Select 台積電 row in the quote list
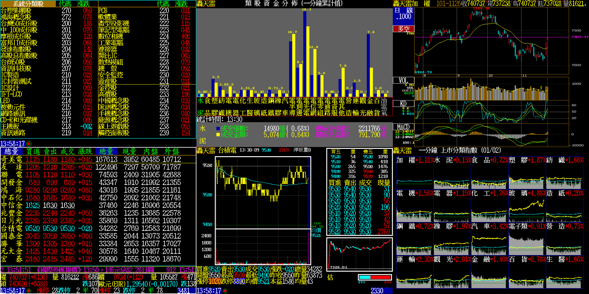589x294 pixels. tap(12, 228)
